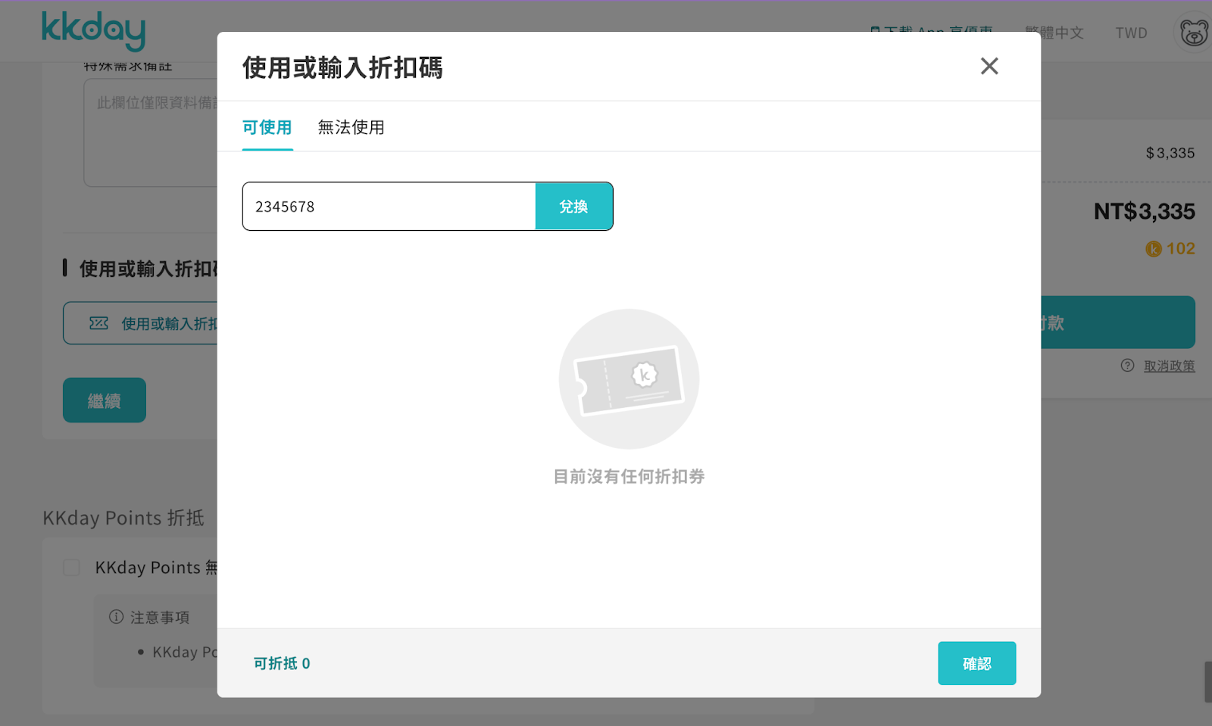Switch to the 可使用 tab
This screenshot has width=1212, height=726.
tap(267, 127)
